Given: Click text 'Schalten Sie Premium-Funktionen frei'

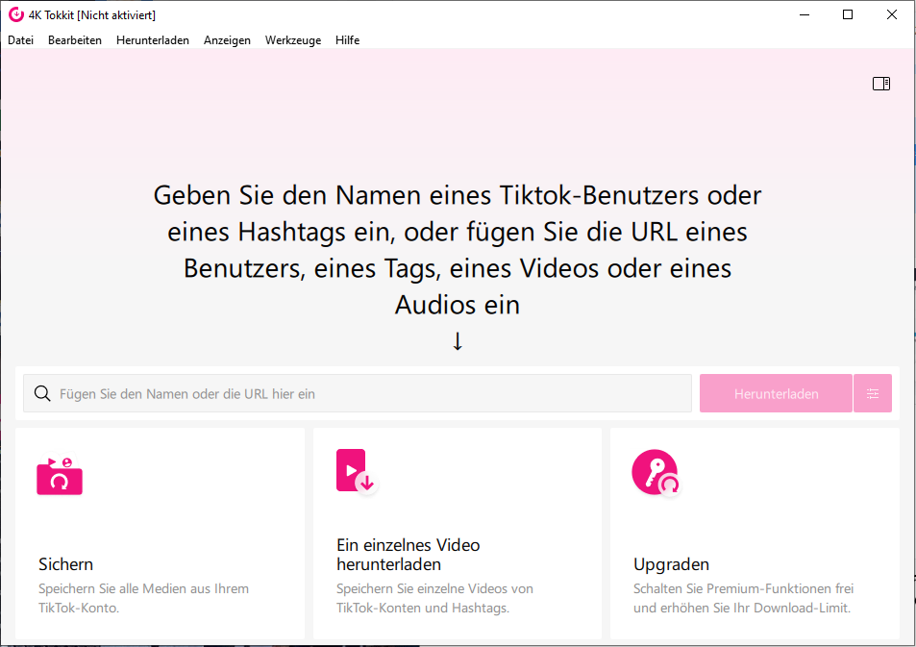Looking at the screenshot, I should click(743, 588).
